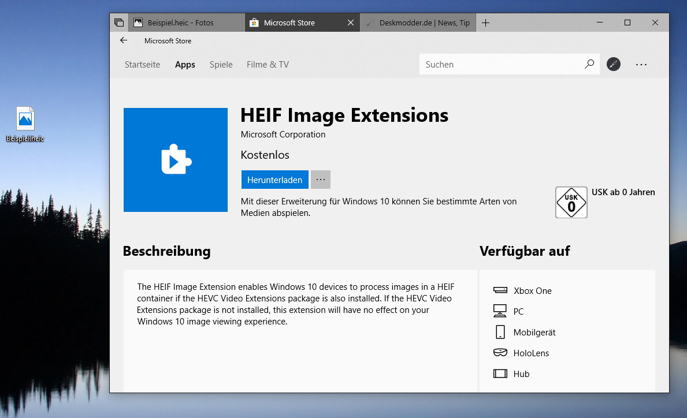Select the Beispiel.heic desktop file icon
Screen dimensions: 687x418
(x=25, y=118)
